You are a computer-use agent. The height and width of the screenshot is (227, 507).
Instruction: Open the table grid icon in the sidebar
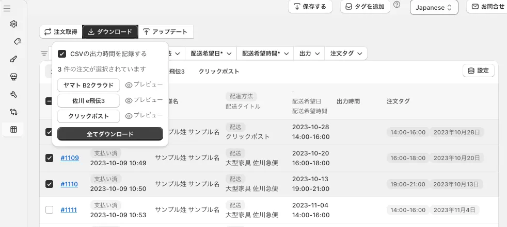tap(14, 129)
